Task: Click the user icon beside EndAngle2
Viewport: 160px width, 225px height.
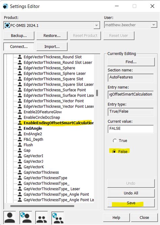Action: [x=20, y=134]
